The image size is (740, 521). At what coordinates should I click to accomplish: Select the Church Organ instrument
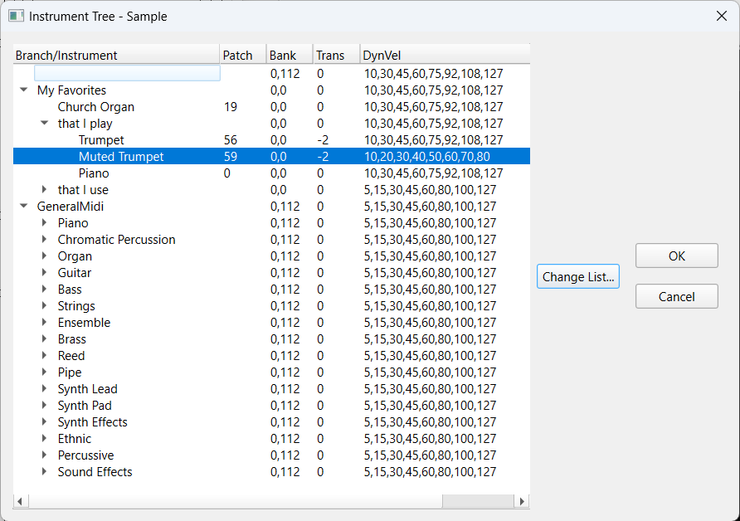95,107
